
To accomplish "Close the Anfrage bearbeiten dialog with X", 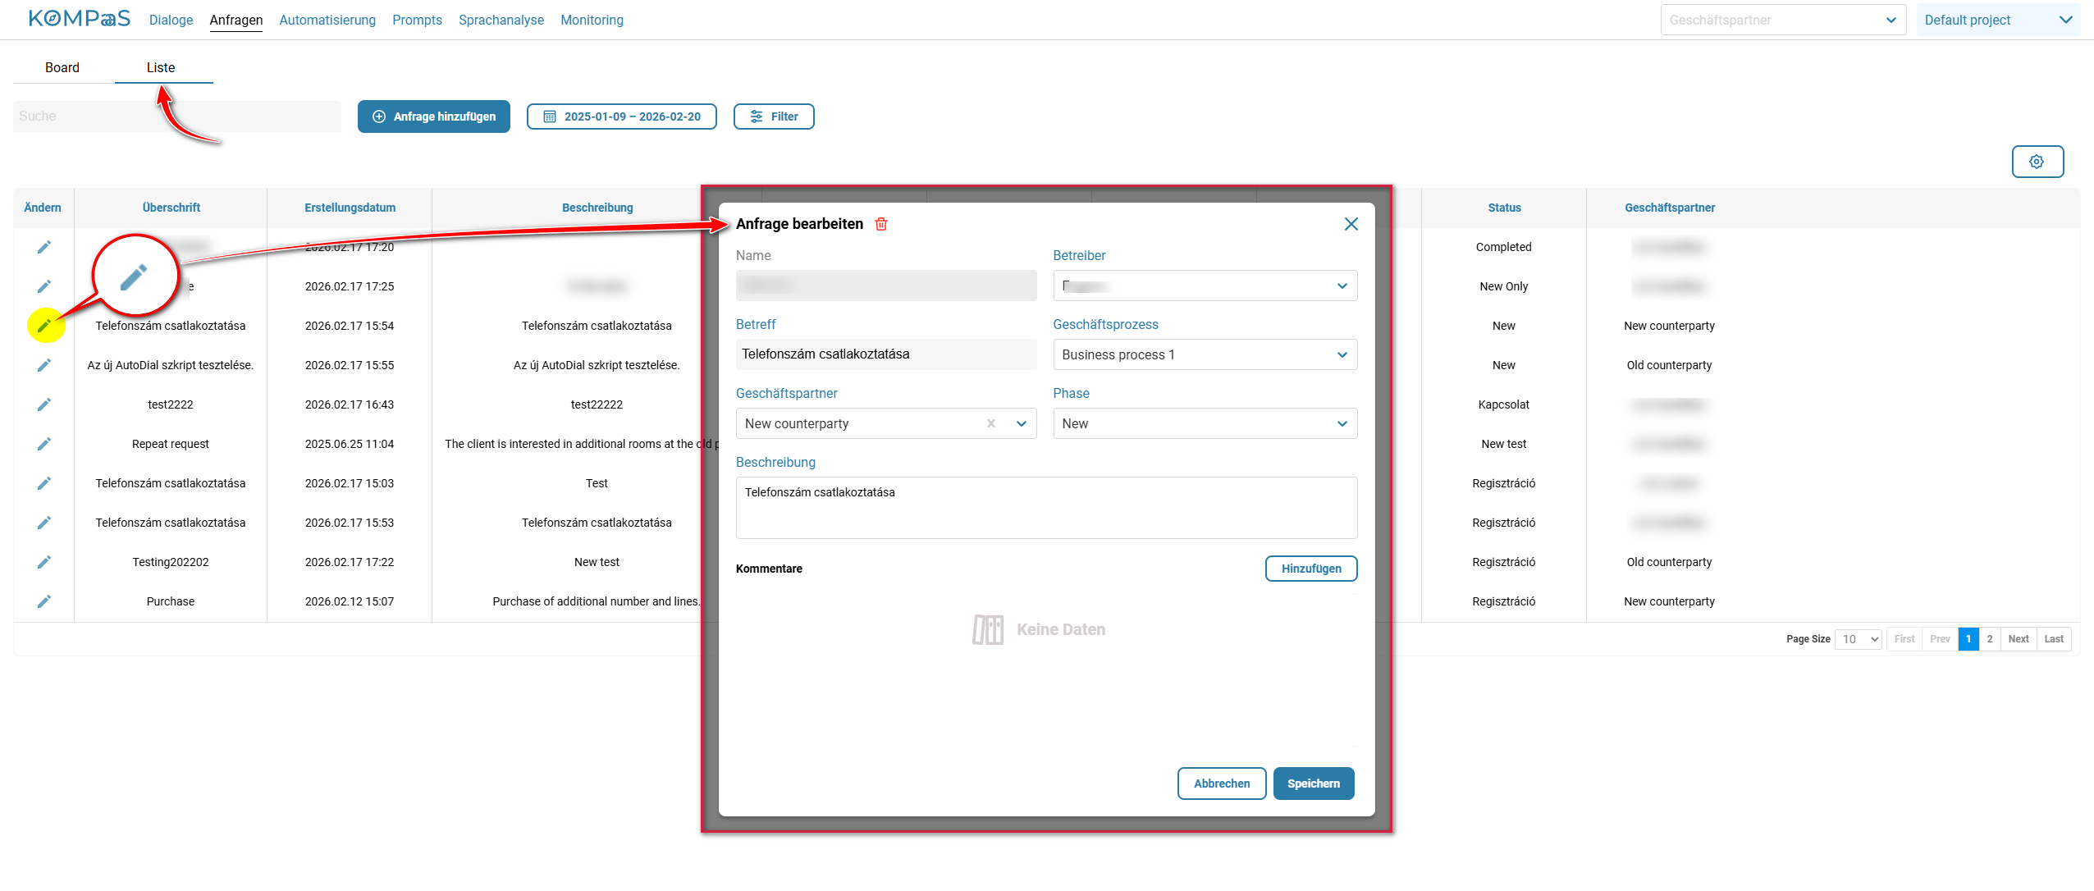I will tap(1351, 224).
